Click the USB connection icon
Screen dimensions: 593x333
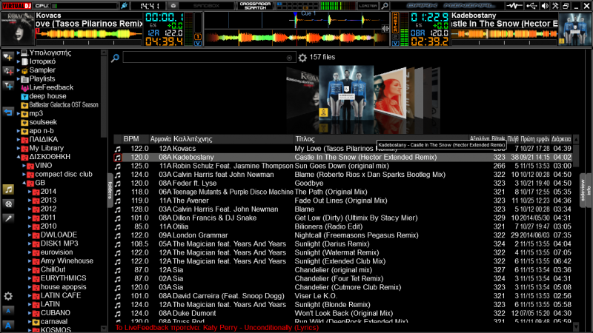pyautogui.click(x=531, y=6)
